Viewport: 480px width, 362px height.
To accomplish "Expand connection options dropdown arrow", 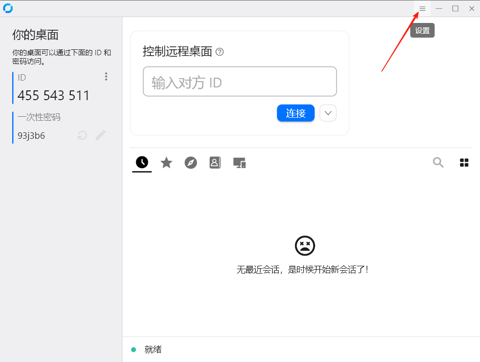I will pyautogui.click(x=328, y=113).
